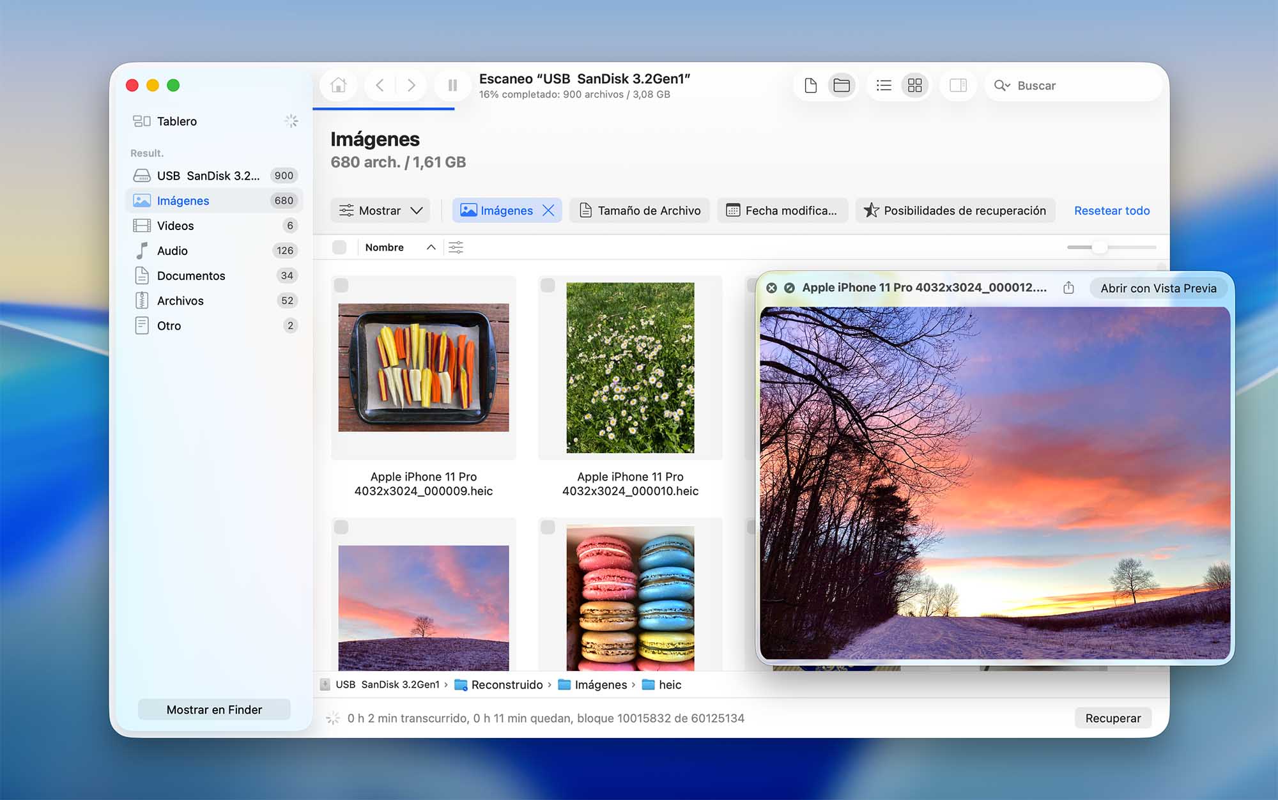Navigate forward with the right arrow
Screen dimensions: 1278x800
(x=411, y=85)
